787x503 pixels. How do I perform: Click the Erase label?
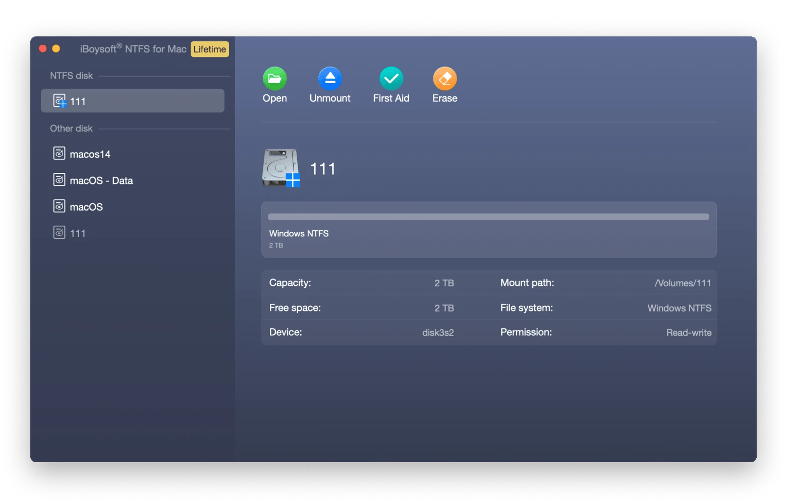coord(444,98)
